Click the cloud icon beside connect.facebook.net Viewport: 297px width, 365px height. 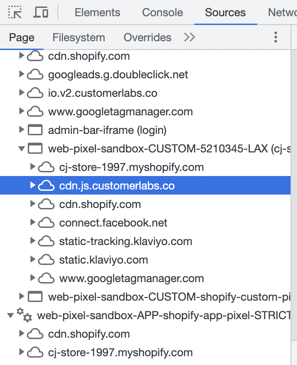point(46,223)
